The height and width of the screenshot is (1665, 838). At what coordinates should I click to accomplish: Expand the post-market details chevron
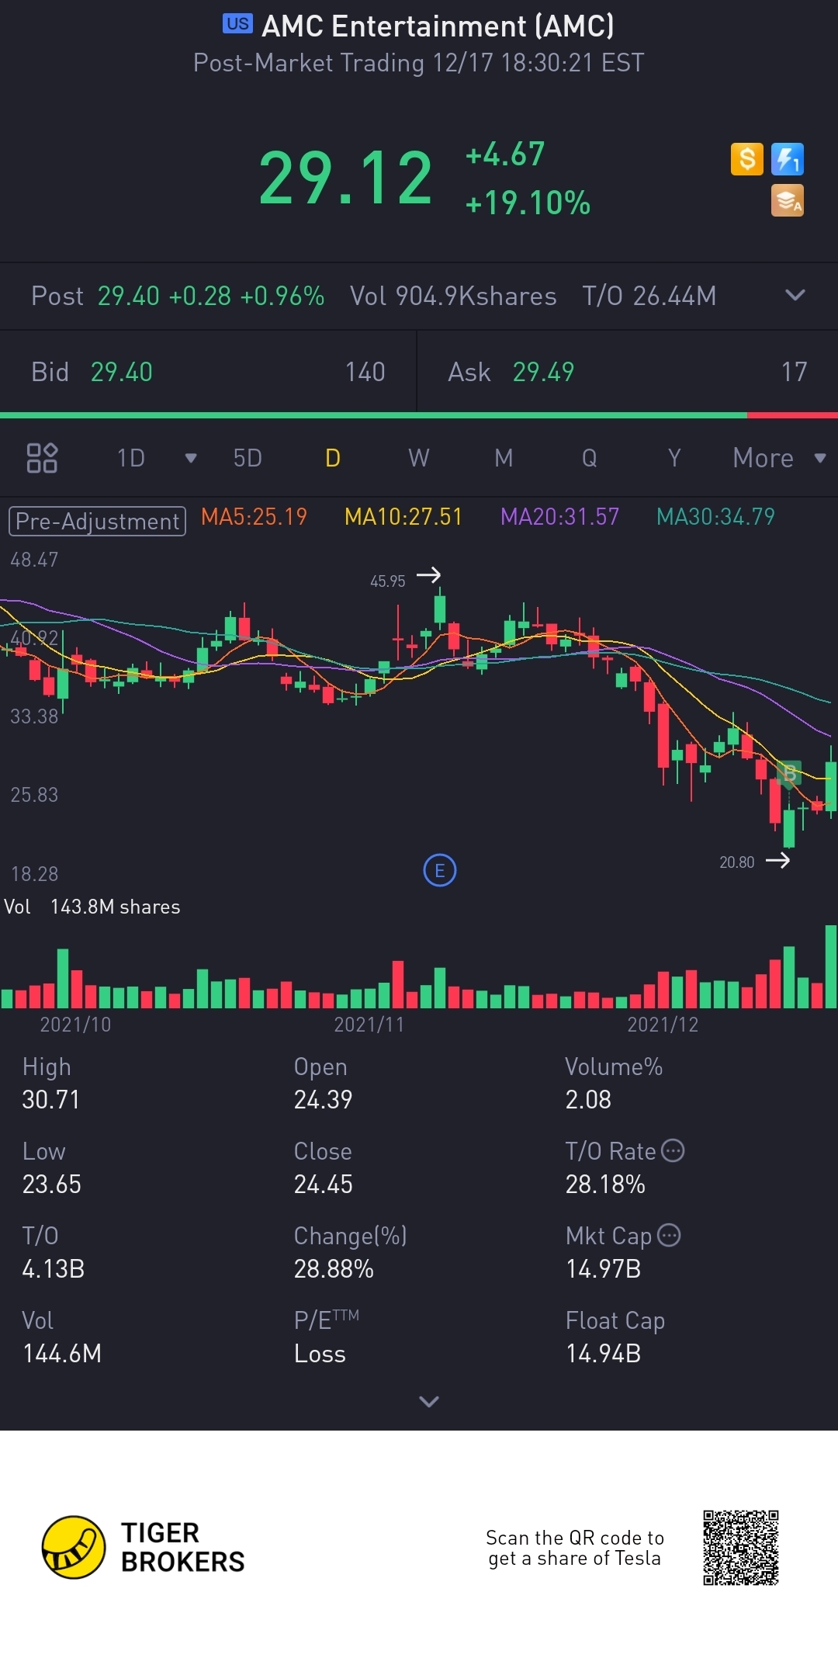coord(795,295)
